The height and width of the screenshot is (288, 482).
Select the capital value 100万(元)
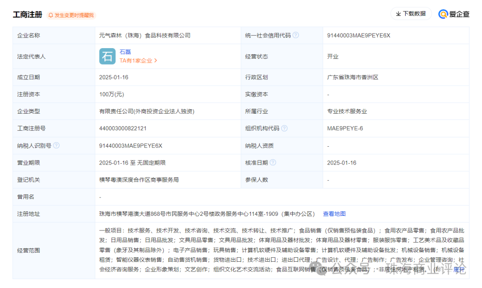point(112,94)
